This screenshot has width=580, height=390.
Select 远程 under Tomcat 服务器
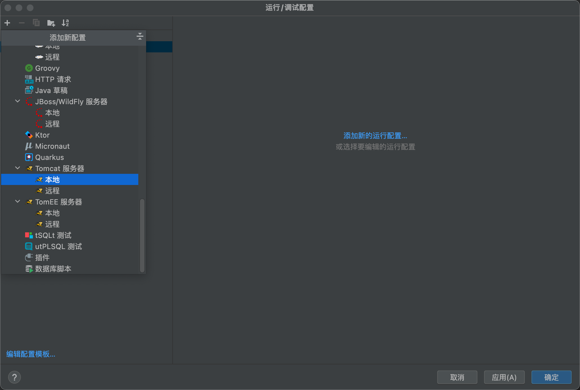(x=70, y=191)
